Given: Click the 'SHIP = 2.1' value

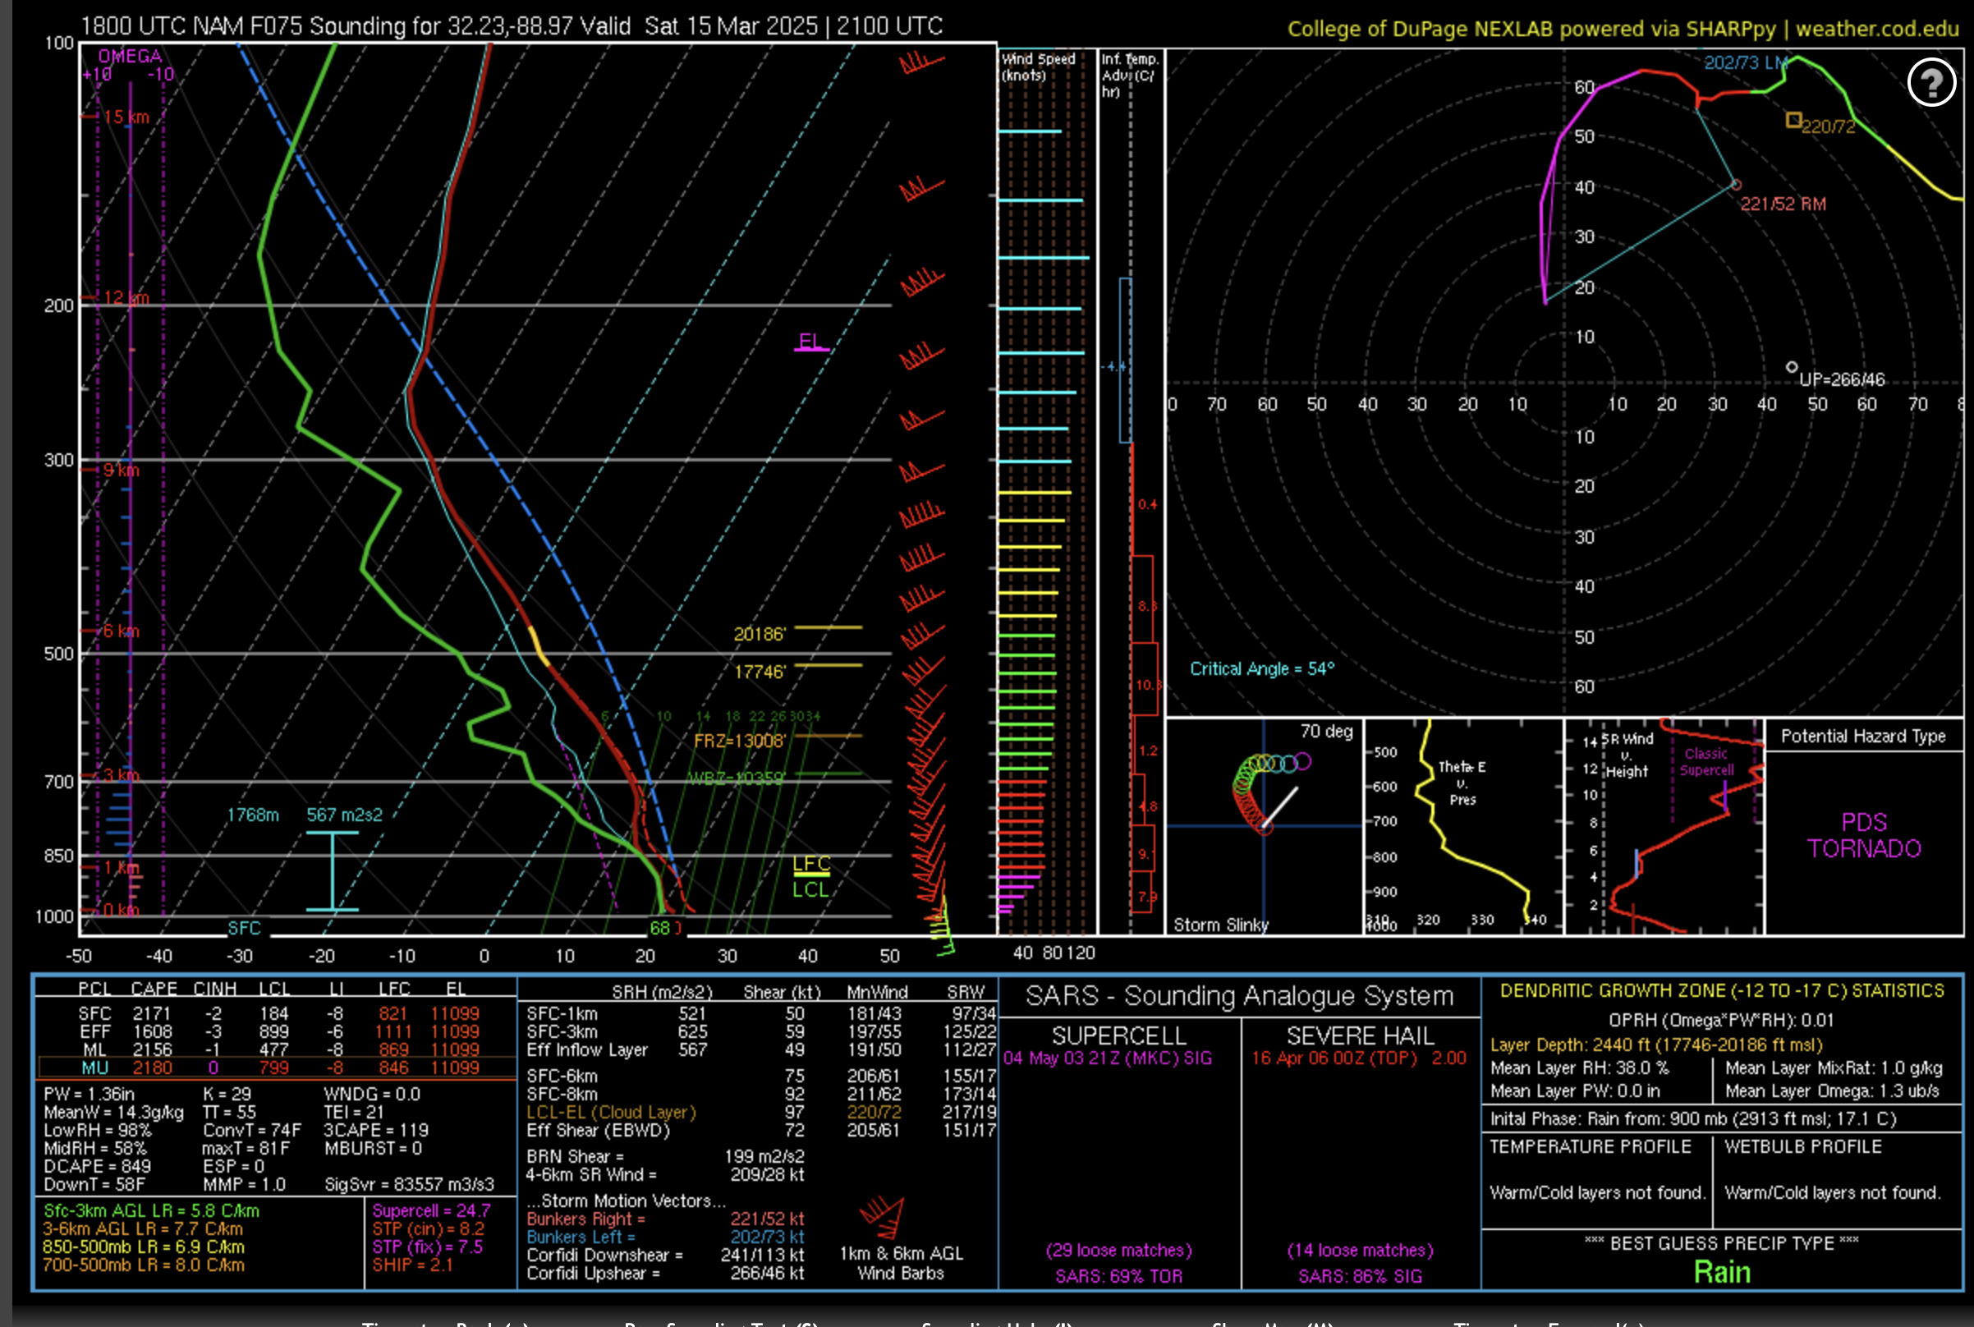Looking at the screenshot, I should (413, 1265).
